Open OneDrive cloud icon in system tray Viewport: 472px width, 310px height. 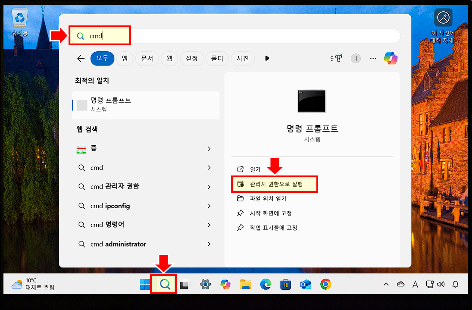tap(400, 284)
